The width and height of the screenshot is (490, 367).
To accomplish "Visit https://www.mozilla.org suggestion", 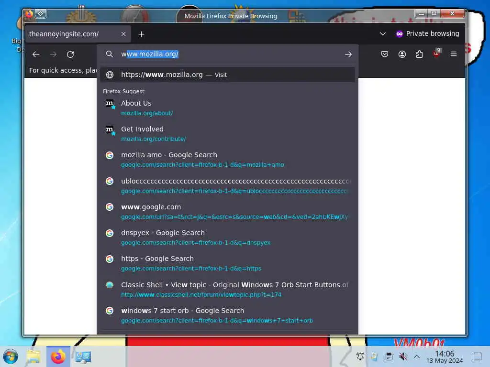I will [227, 75].
